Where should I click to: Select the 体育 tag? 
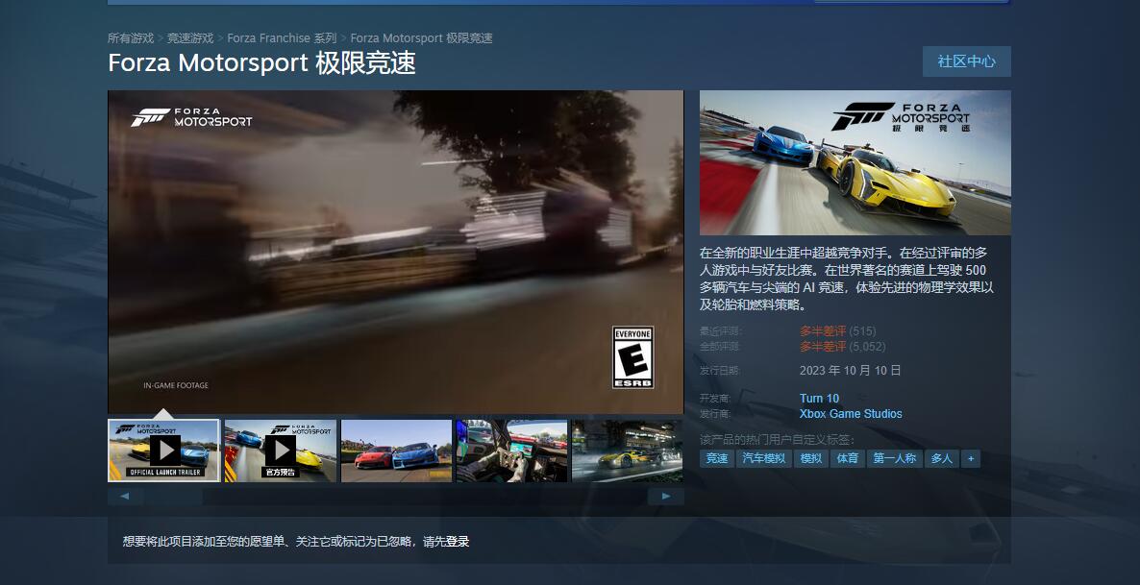tap(848, 458)
